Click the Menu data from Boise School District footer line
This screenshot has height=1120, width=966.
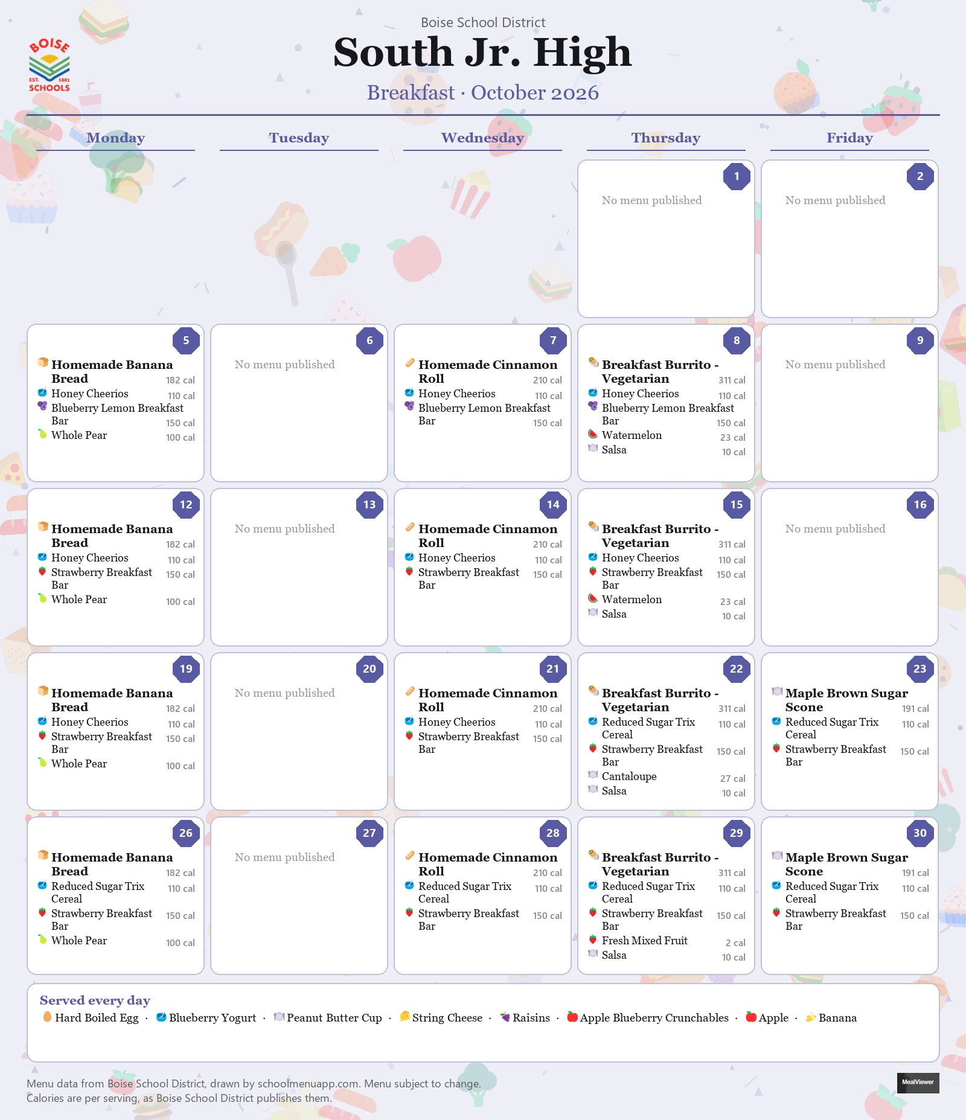click(254, 1084)
